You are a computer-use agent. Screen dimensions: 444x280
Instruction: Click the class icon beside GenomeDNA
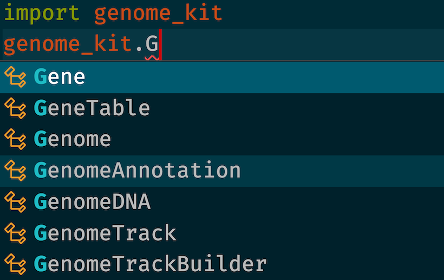click(15, 202)
